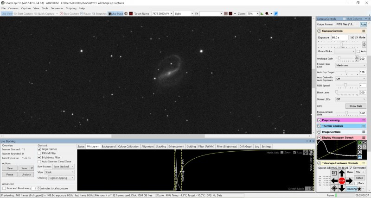The image size is (371, 198).
Task: Click the blue save stretch icon
Action: [x=359, y=157]
